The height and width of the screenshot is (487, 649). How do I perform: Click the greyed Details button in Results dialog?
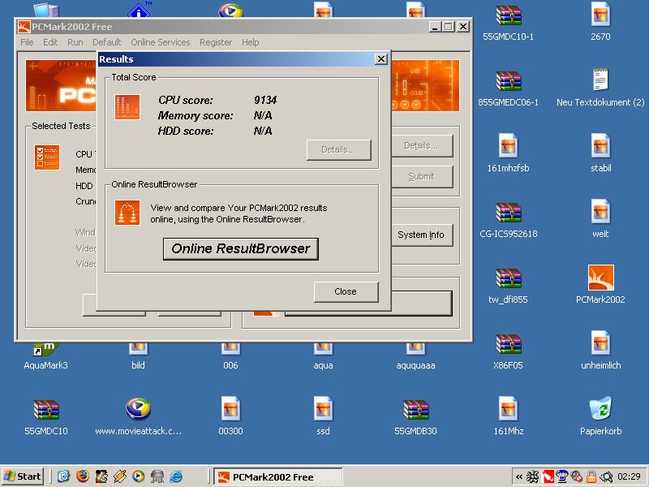pos(338,149)
